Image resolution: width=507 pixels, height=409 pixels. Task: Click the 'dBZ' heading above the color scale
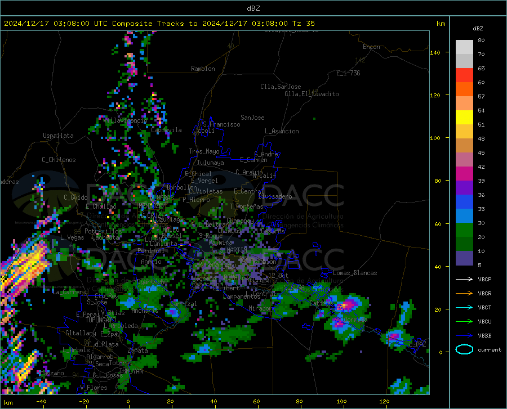[478, 28]
